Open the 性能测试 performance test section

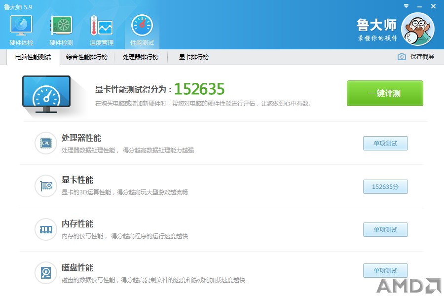[142, 31]
